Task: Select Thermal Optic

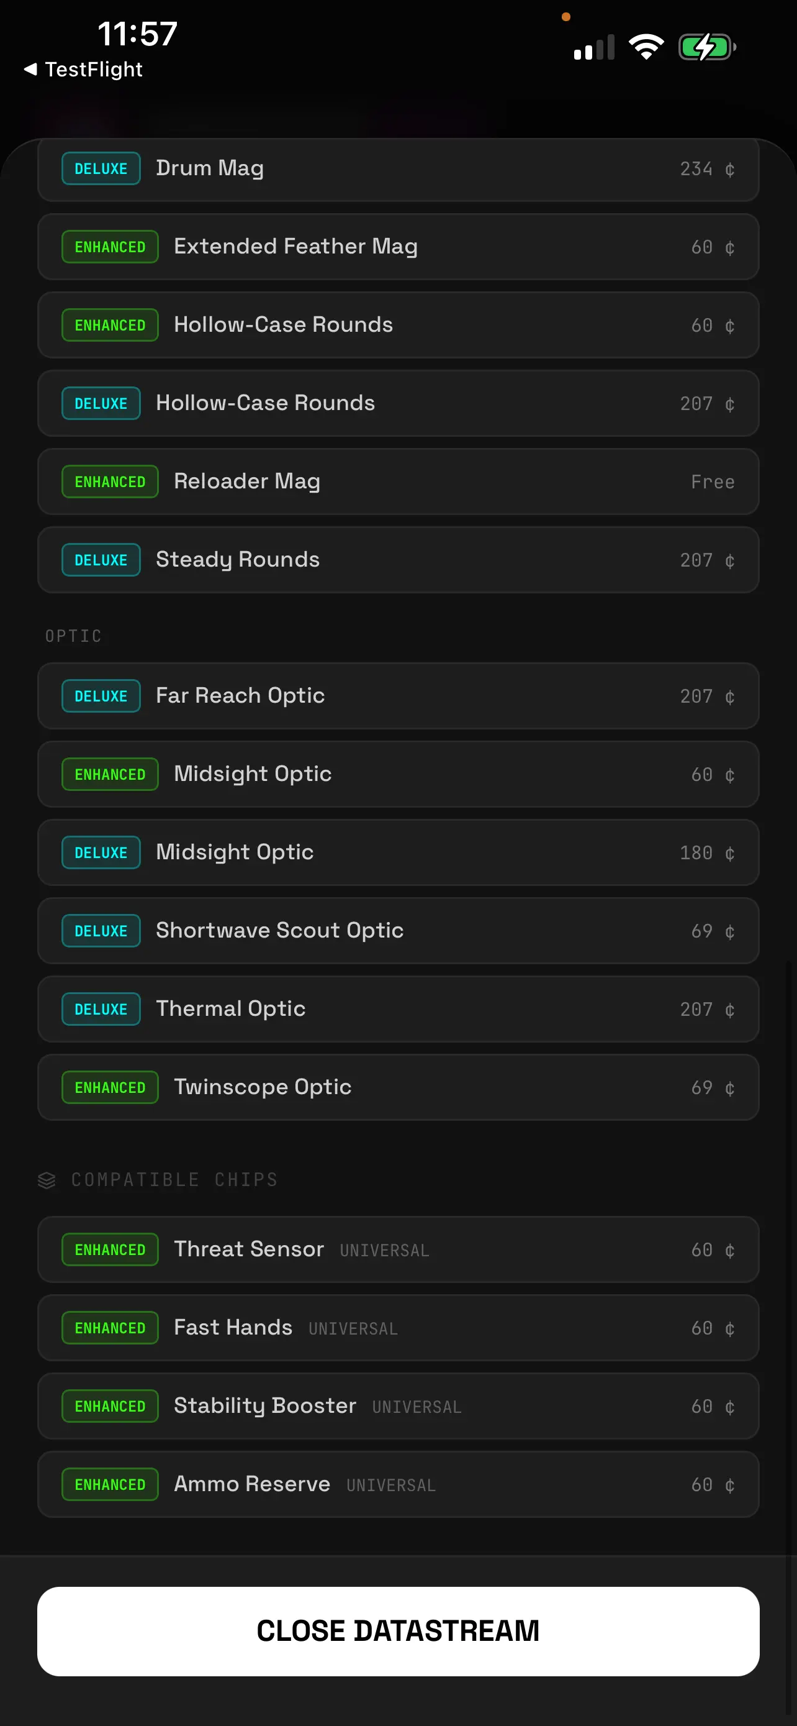Action: [398, 1009]
